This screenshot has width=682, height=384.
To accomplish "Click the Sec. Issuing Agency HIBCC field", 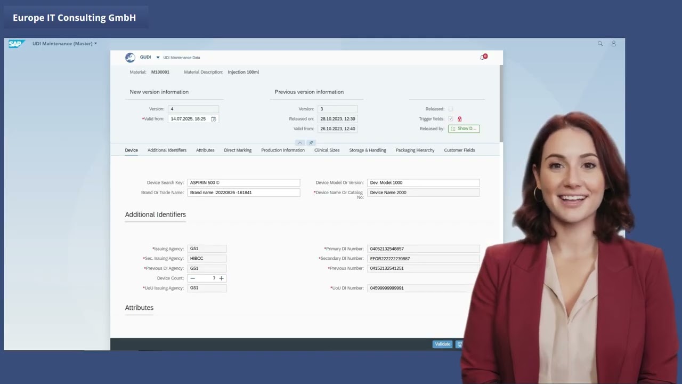I will [207, 259].
